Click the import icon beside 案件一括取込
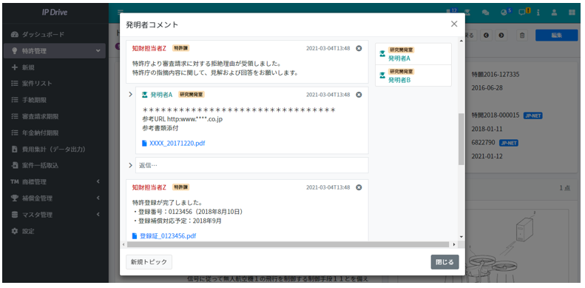The width and height of the screenshot is (585, 288). (15, 166)
